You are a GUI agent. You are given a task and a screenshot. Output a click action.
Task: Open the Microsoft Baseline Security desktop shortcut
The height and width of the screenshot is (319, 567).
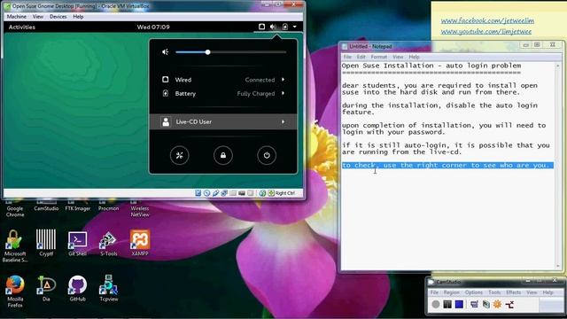[x=15, y=246]
